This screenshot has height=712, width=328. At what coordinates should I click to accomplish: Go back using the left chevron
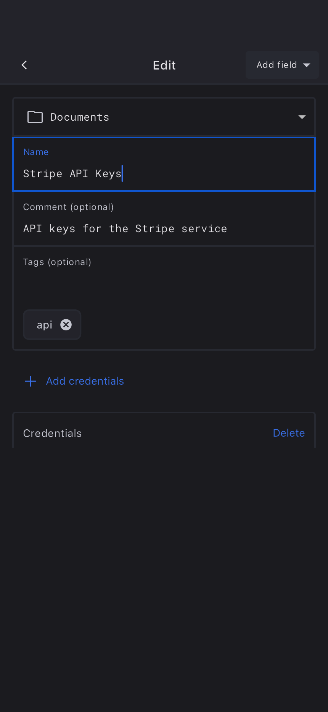24,65
